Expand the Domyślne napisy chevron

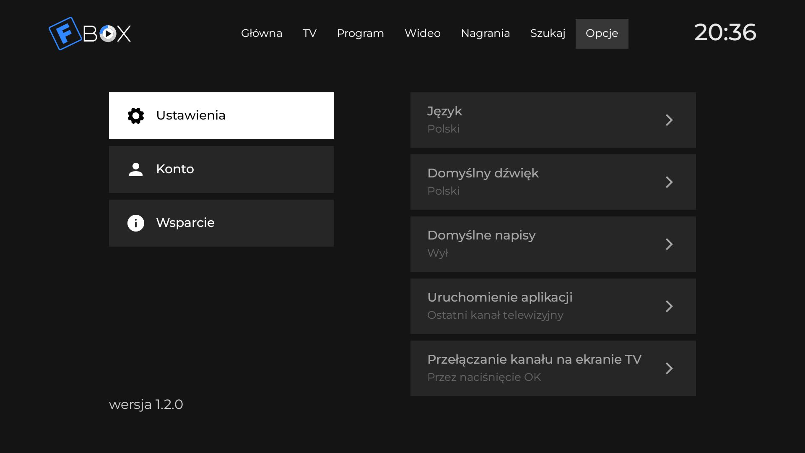(669, 244)
